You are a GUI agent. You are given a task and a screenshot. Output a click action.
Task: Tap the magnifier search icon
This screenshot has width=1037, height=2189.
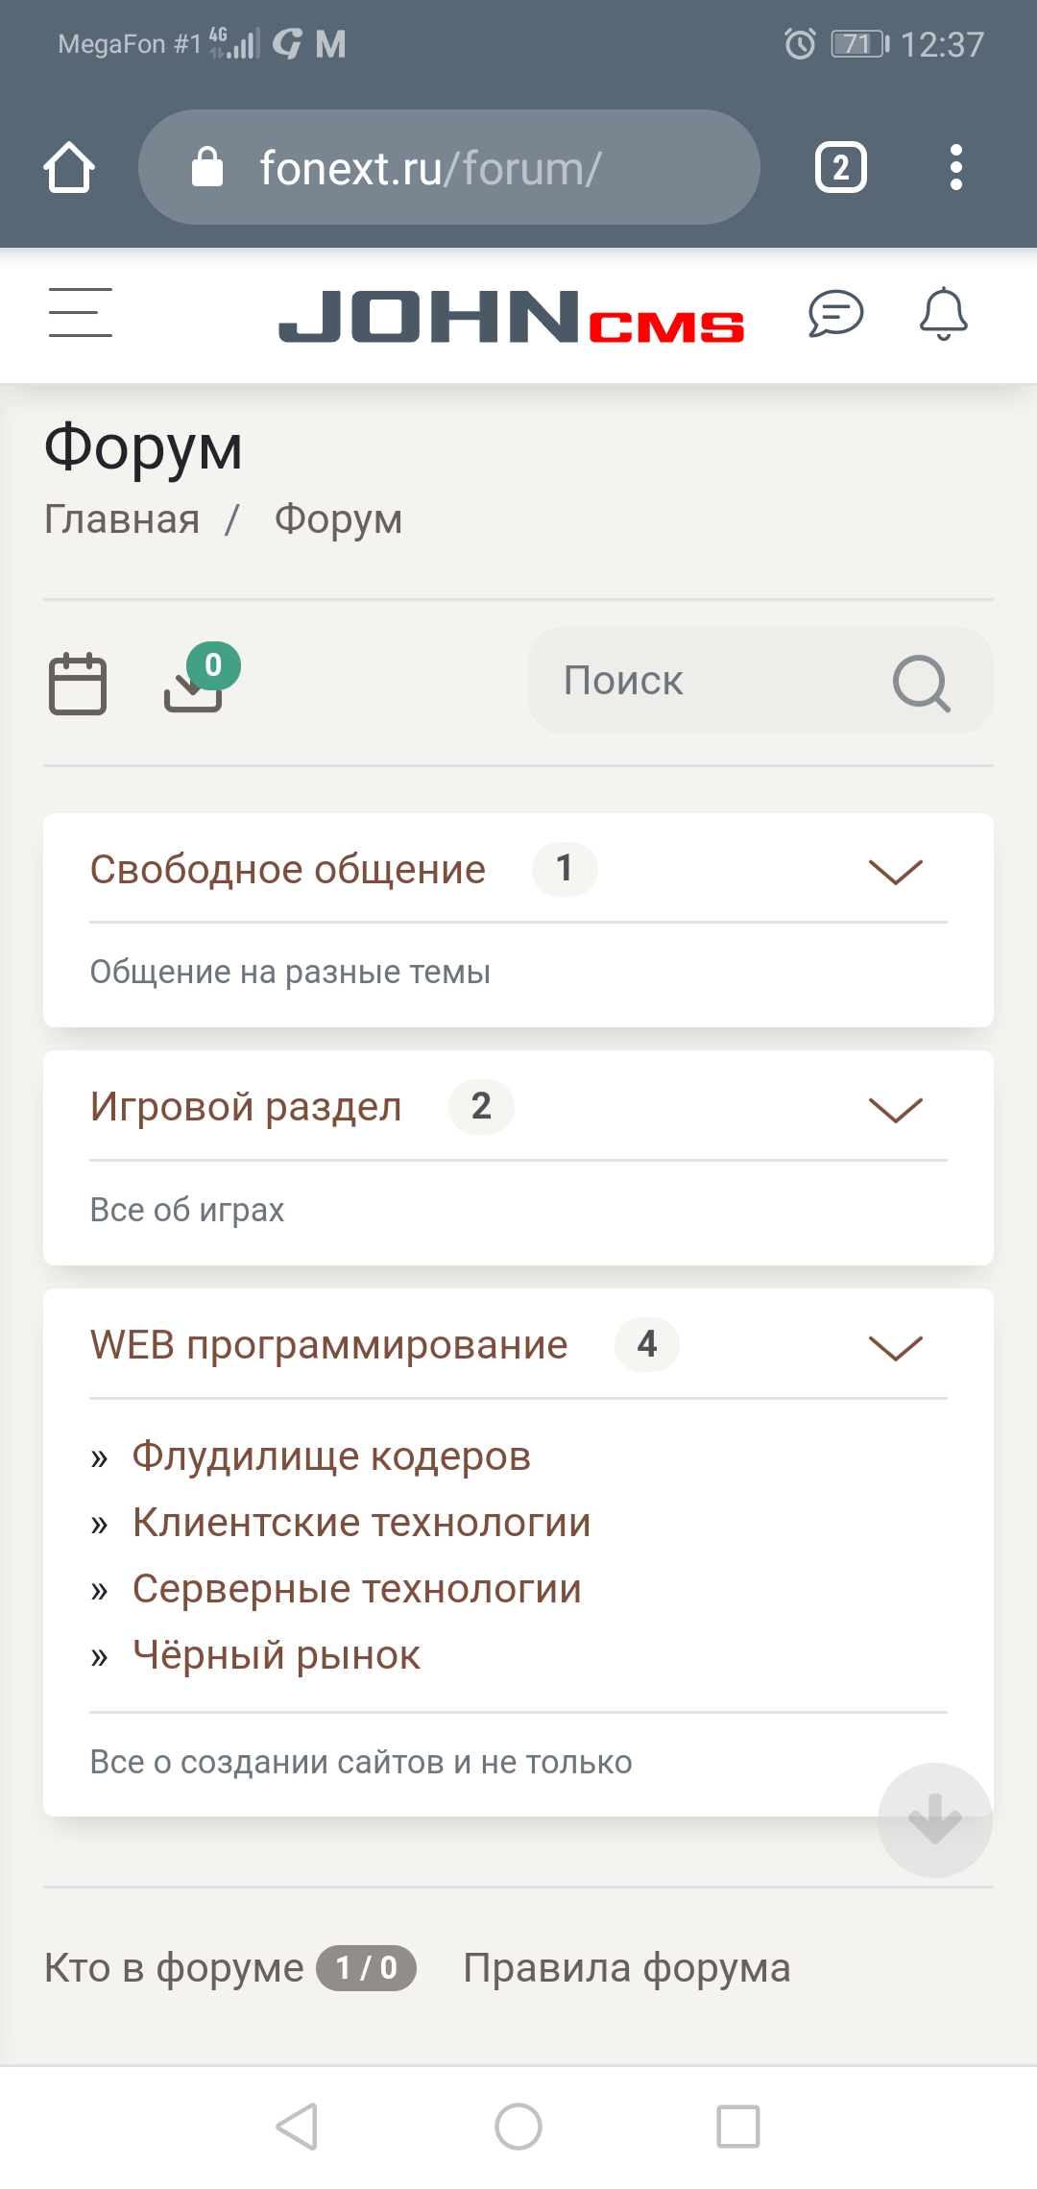(921, 683)
